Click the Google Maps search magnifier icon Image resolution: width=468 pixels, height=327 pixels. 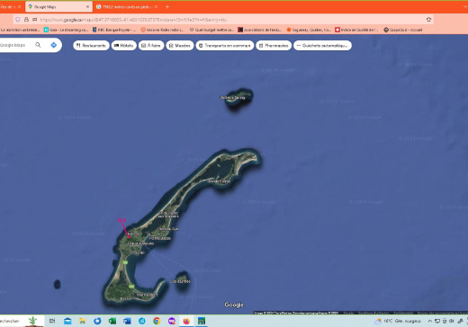pyautogui.click(x=38, y=45)
